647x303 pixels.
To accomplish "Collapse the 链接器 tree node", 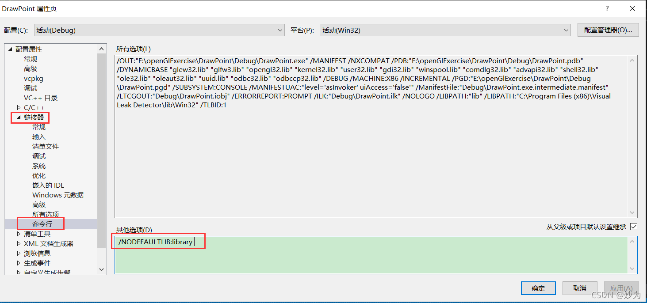I will pyautogui.click(x=19, y=117).
